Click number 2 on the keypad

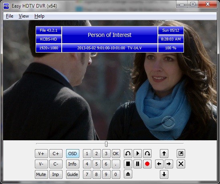pos(97,154)
